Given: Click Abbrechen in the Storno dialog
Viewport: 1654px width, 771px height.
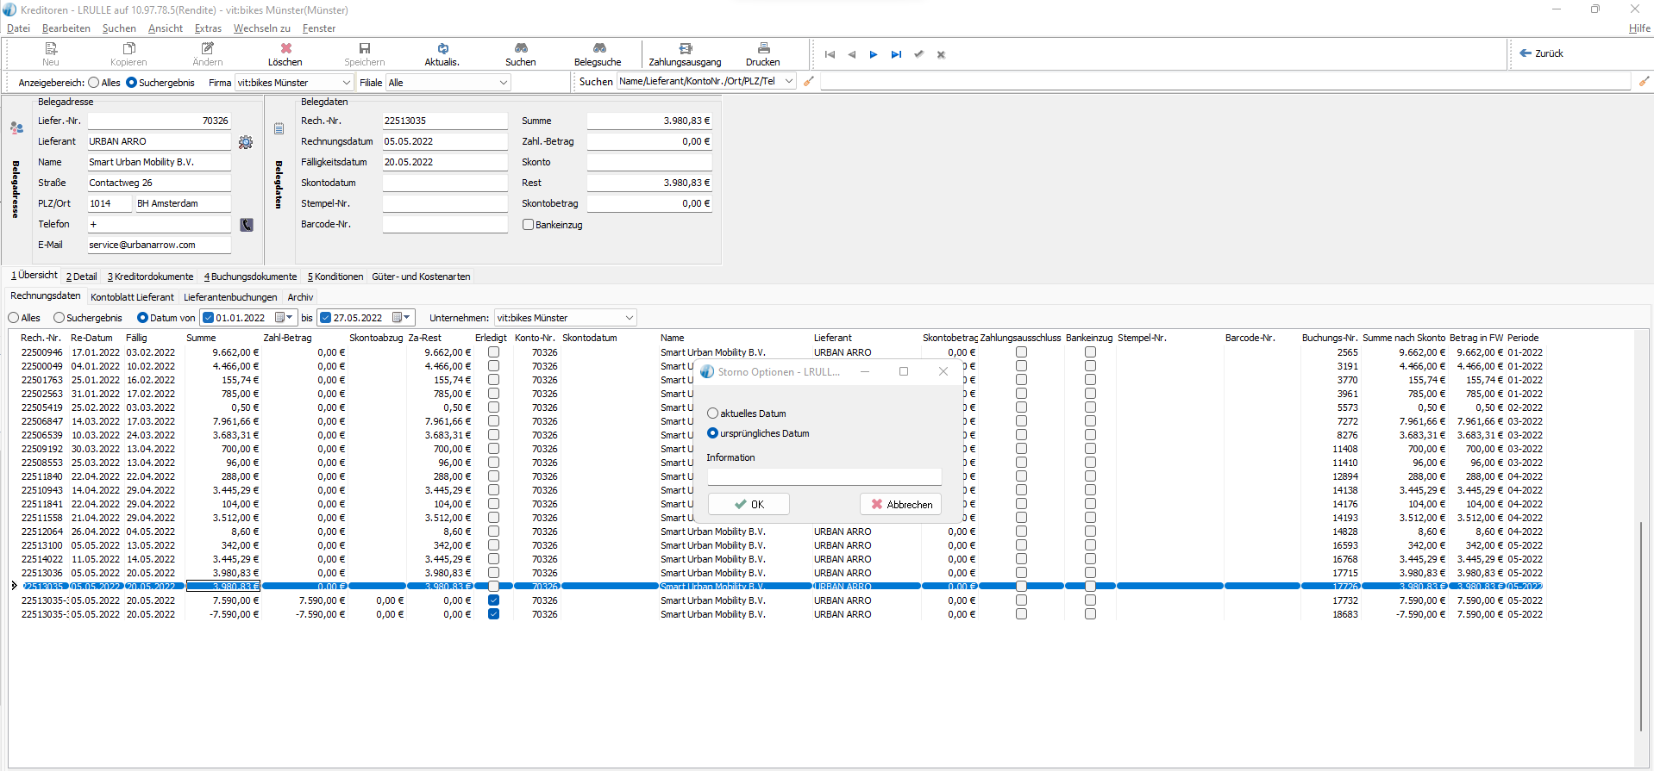Looking at the screenshot, I should point(901,505).
